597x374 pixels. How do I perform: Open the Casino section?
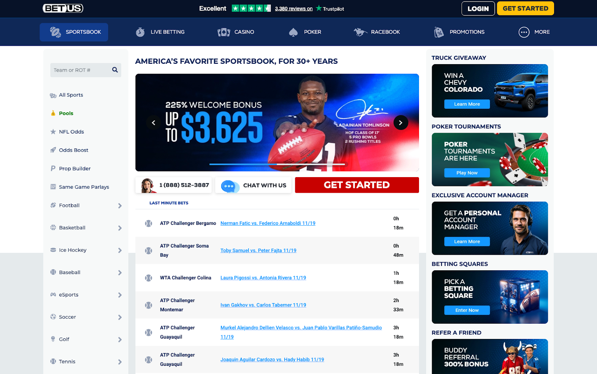[x=236, y=32]
